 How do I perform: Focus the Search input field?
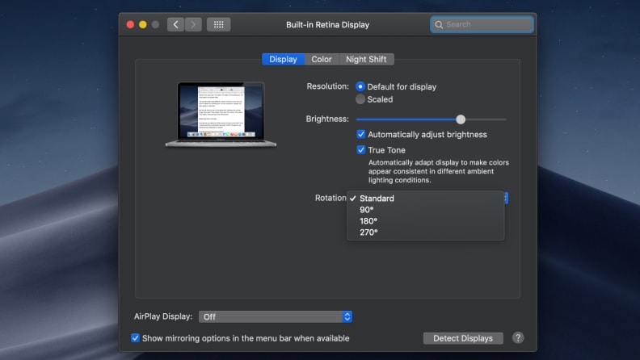tap(482, 24)
